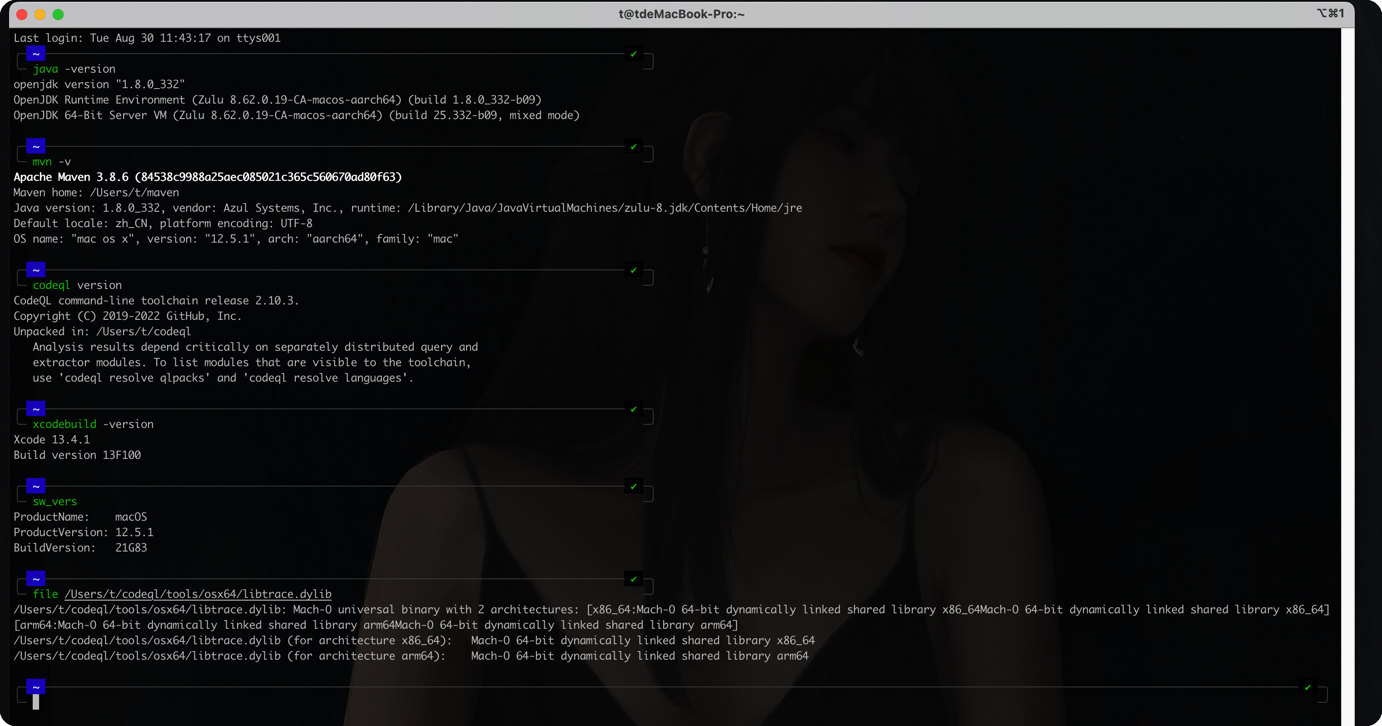The image size is (1382, 726).
Task: Click the vertical scrollbar on the right edge
Action: 1347,377
